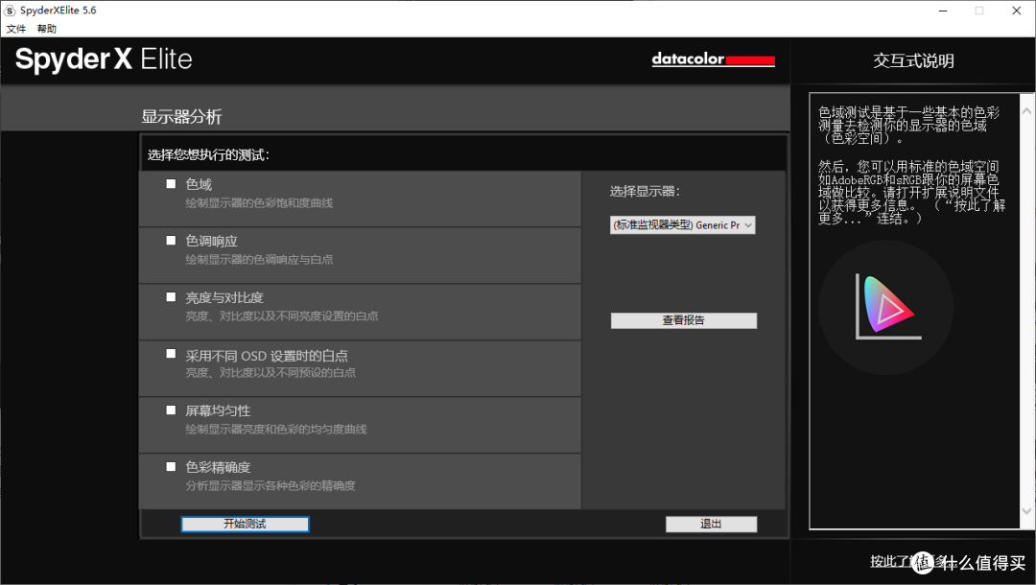Click the 色域 label text
Screen dimensions: 1036x585
click(199, 184)
